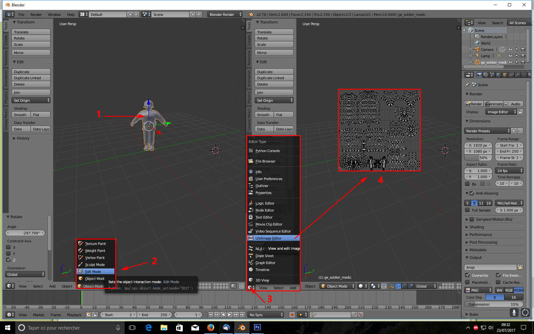Click the left Smooth shading button

[21, 115]
